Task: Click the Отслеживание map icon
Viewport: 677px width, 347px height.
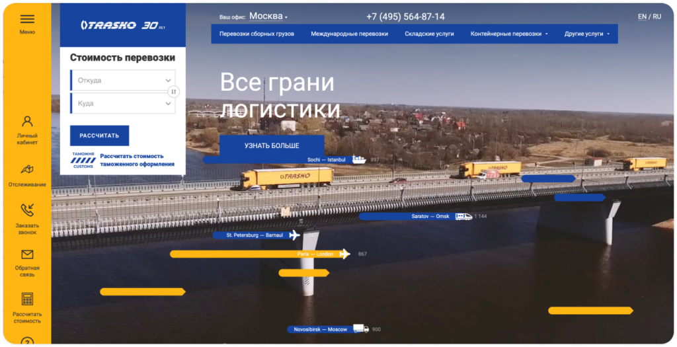Action: pos(27,169)
